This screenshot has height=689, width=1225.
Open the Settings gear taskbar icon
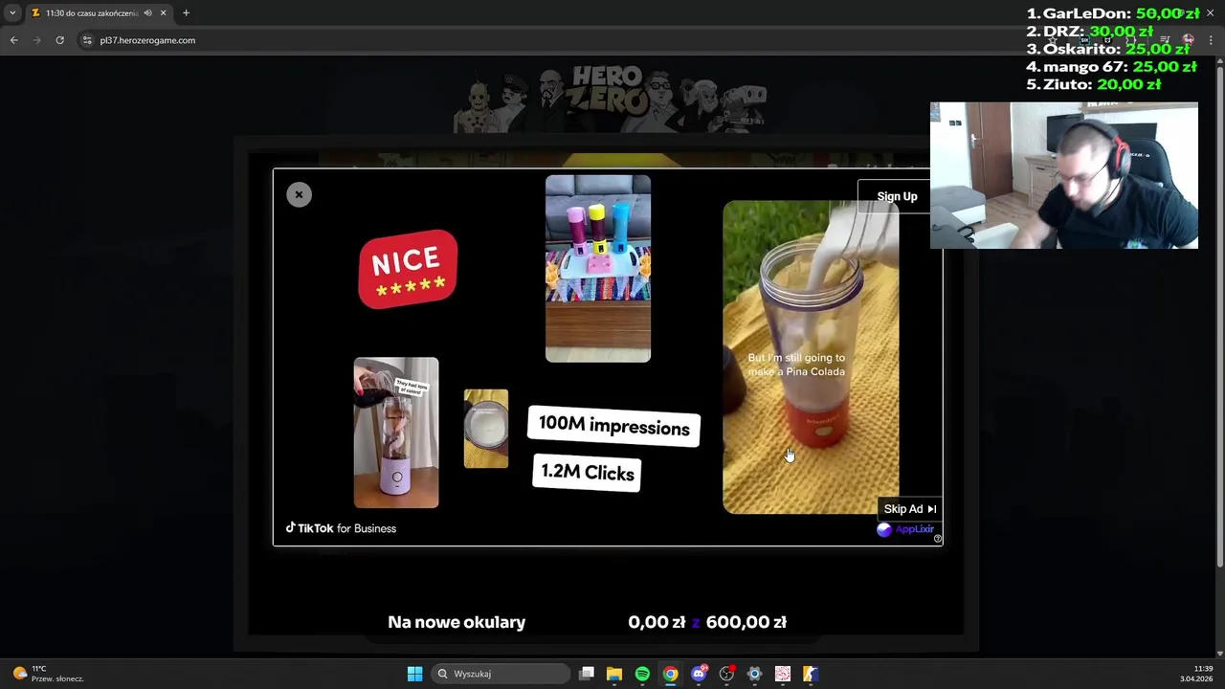[x=754, y=674]
